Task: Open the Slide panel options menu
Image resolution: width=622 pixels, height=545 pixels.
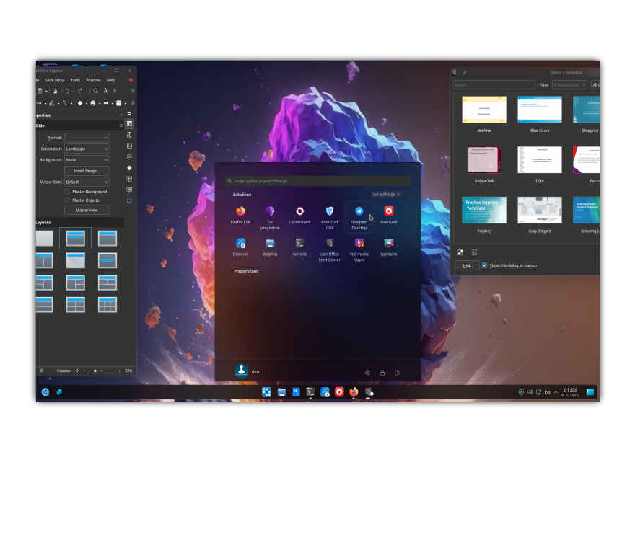Action: (121, 125)
